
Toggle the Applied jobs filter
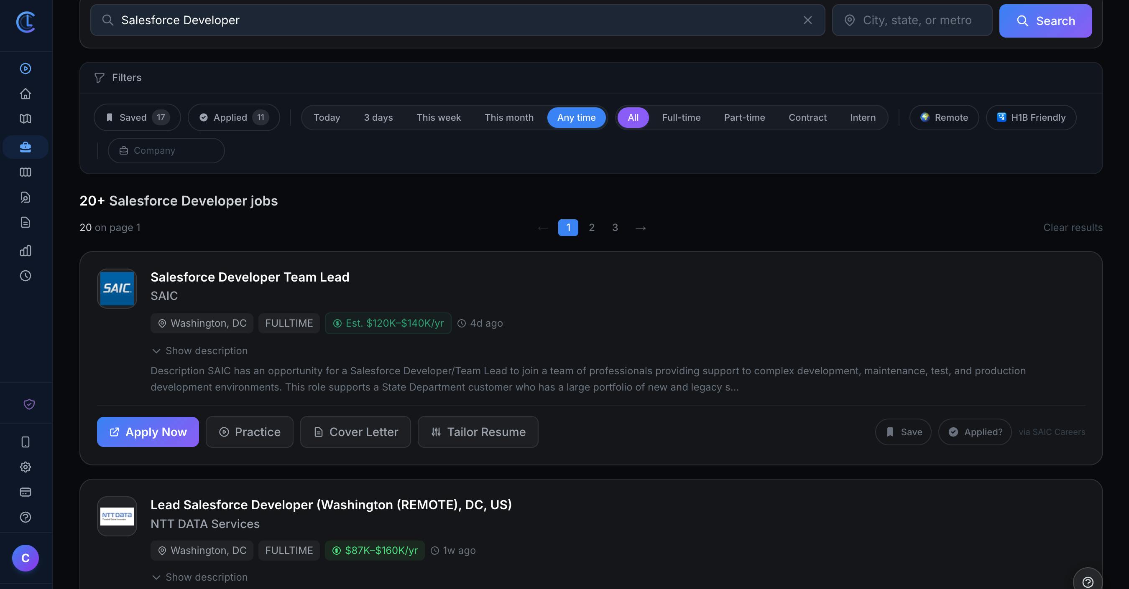[234, 117]
